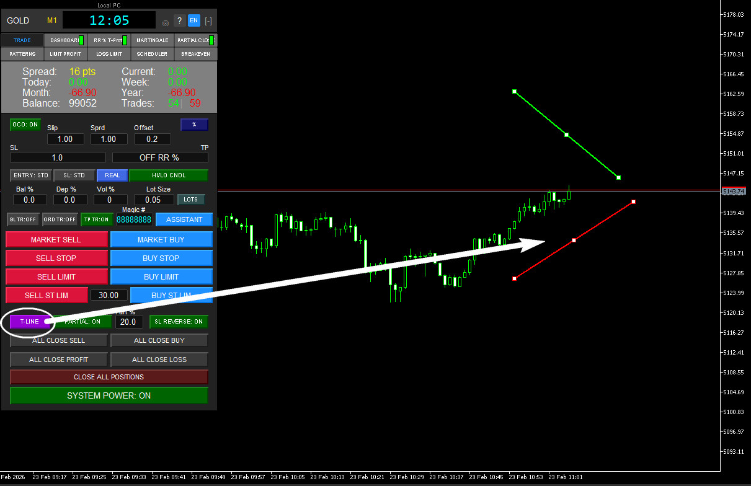Place a SELL STOP order
This screenshot has height=486, width=751.
pos(56,258)
